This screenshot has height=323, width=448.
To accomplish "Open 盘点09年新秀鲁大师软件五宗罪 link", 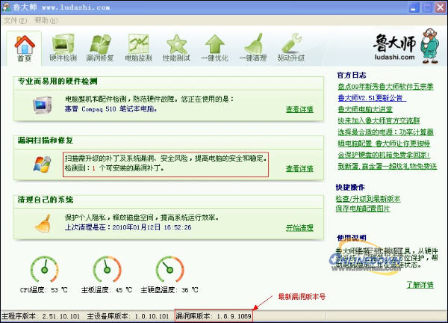I will [386, 87].
